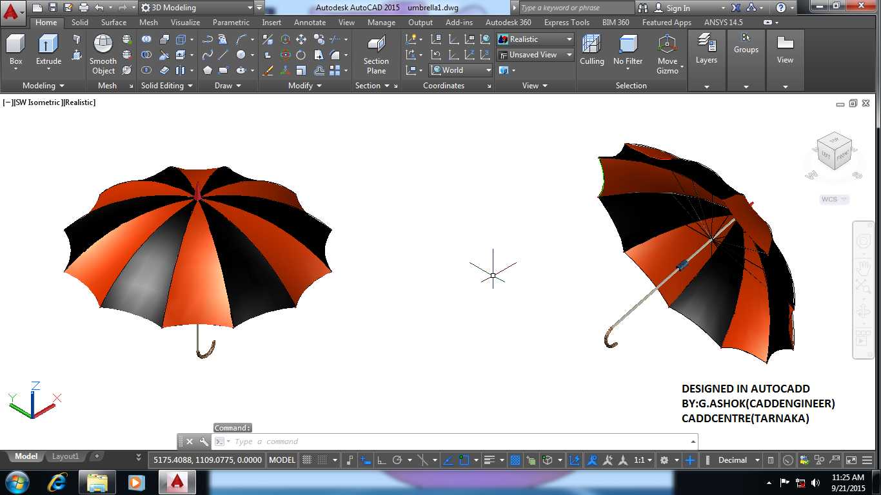
Task: Open the Unsaved View dropdown
Action: 535,55
